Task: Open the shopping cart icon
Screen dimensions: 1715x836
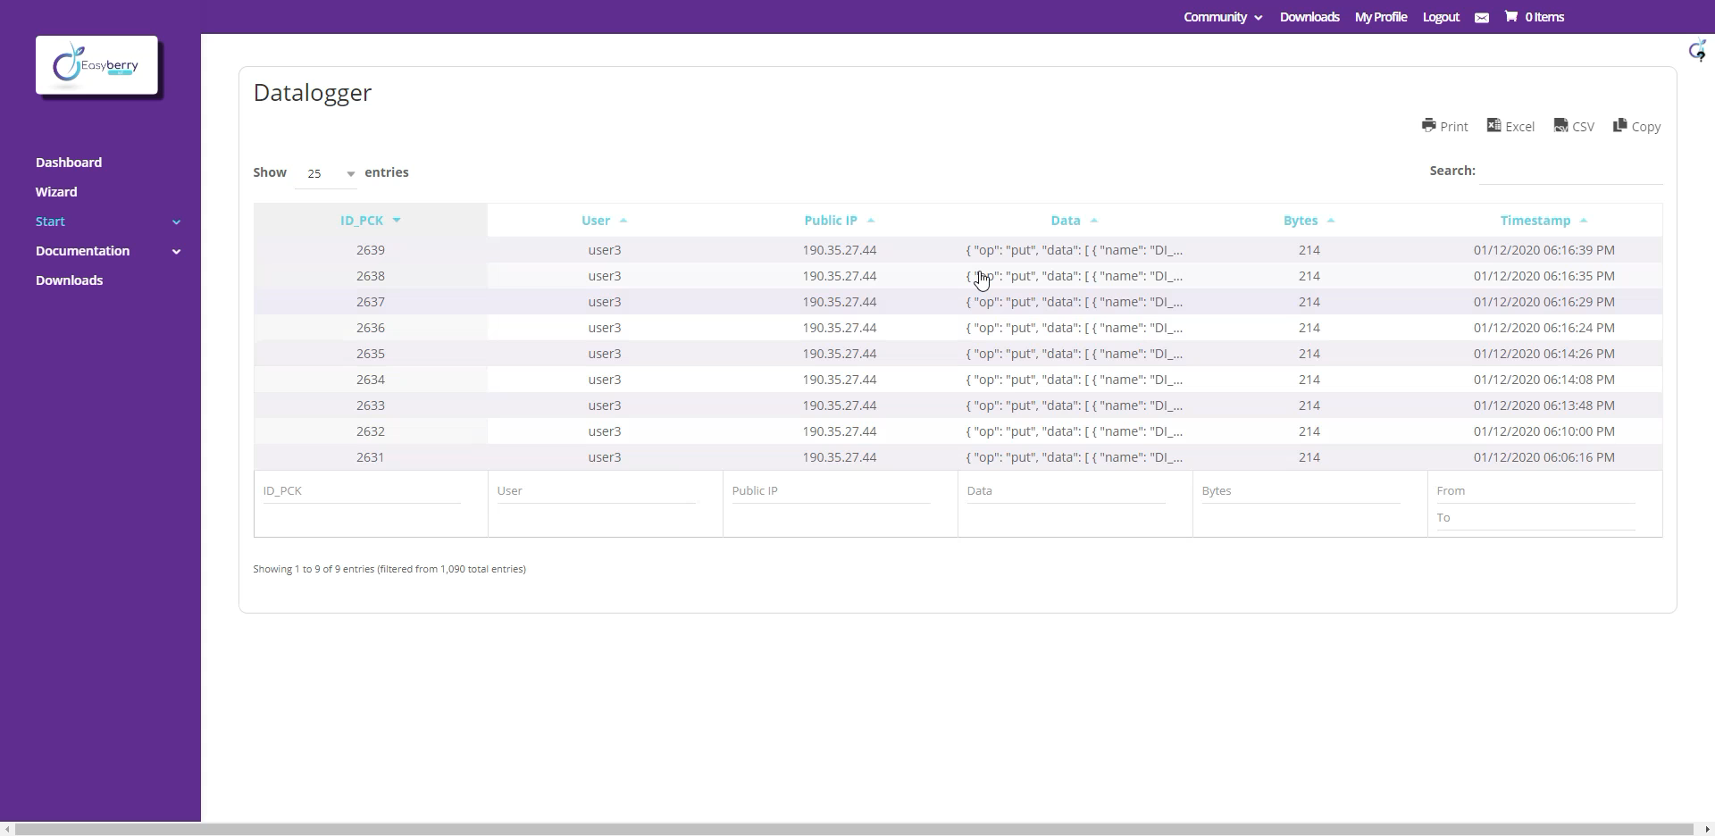Action: [x=1510, y=16]
